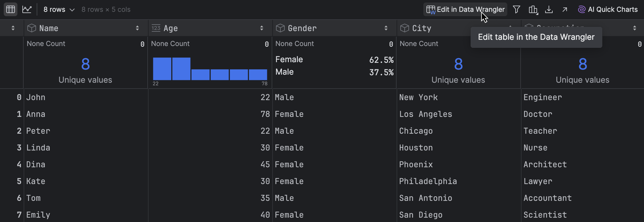Open table in a separate window
This screenshot has height=222, width=644.
click(565, 10)
